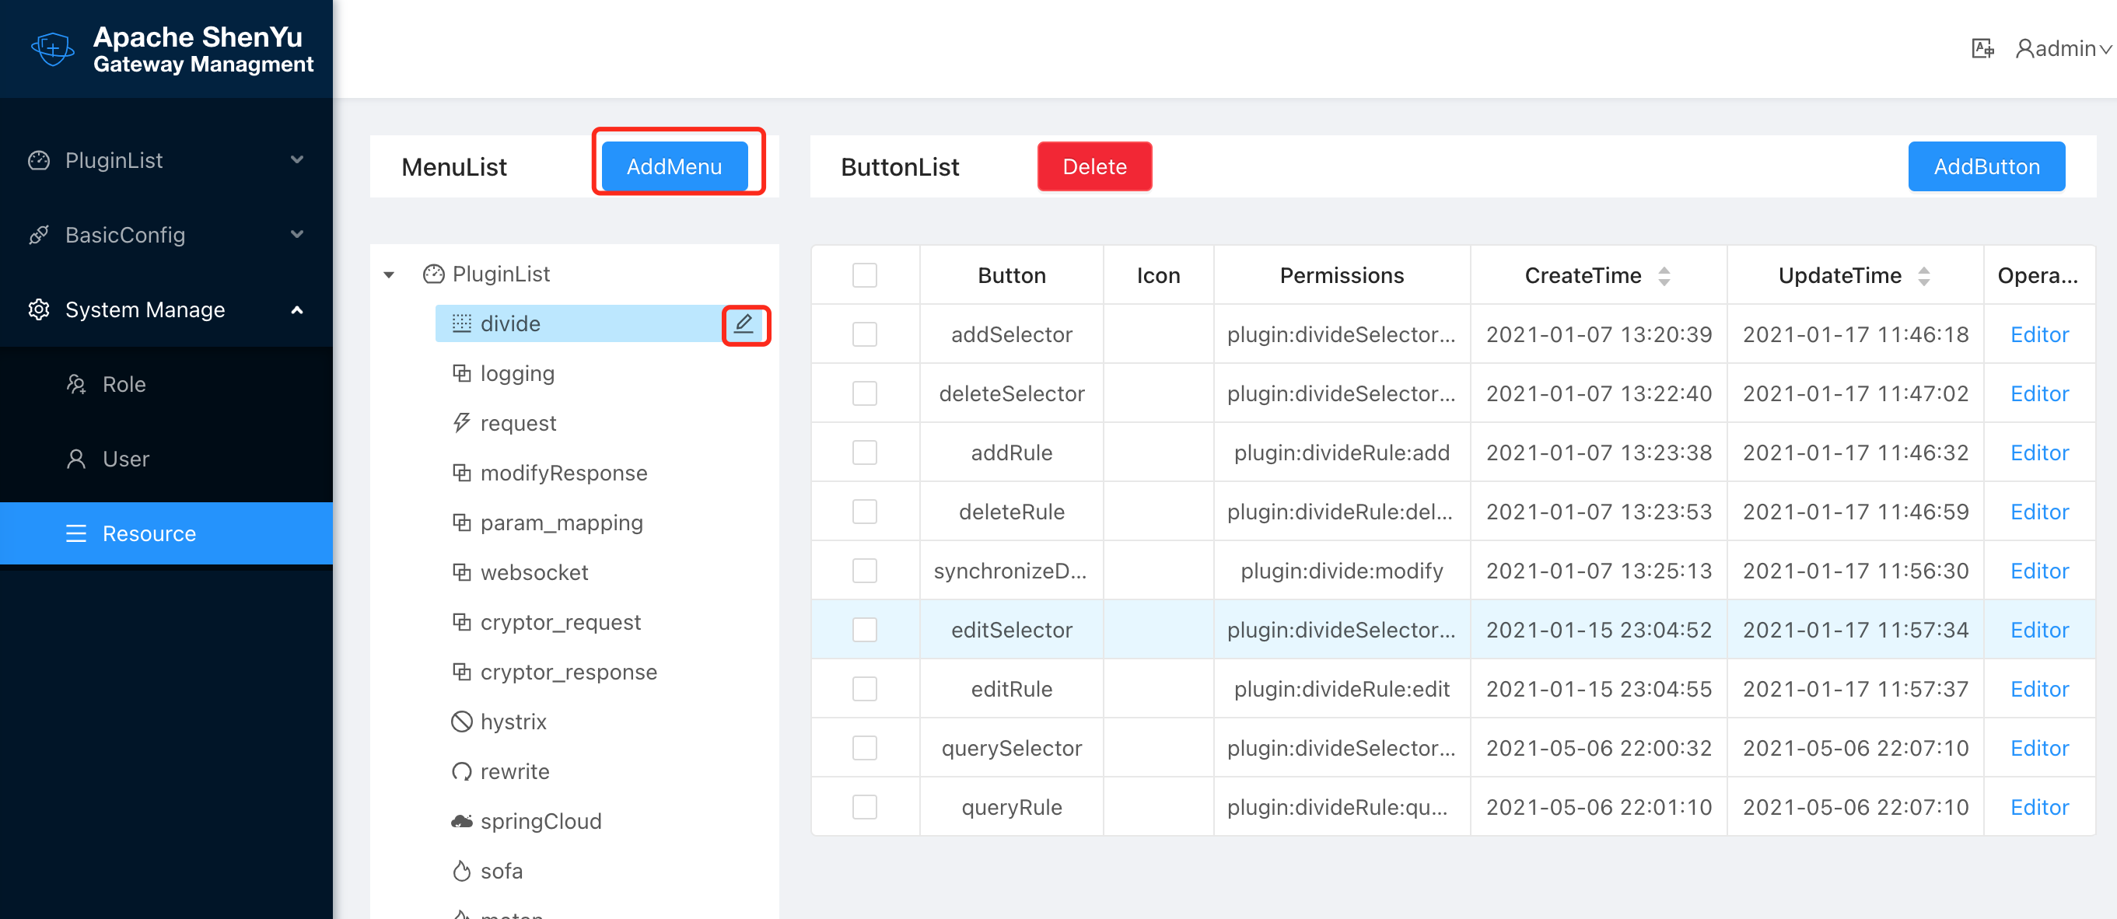Open the Role menu item
The width and height of the screenshot is (2117, 919).
tap(124, 383)
